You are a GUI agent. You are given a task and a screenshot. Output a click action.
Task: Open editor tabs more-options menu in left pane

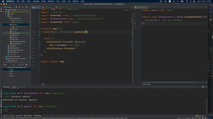pos(132,7)
